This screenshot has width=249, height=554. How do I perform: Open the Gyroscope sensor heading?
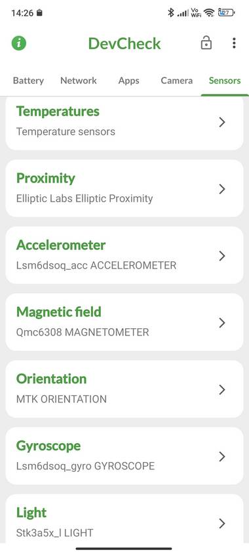coord(48,446)
